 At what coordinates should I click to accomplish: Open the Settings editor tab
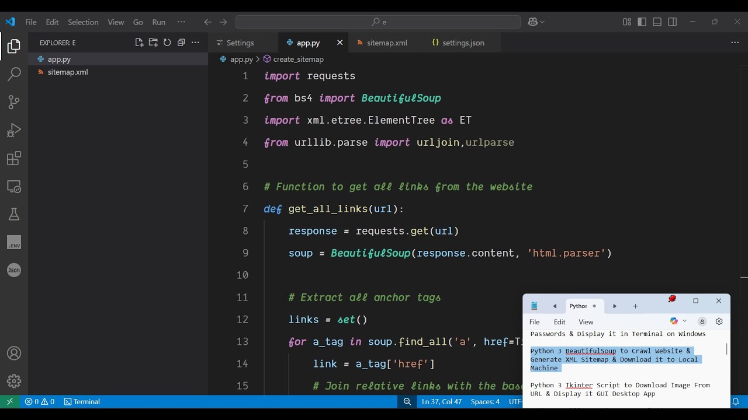(x=240, y=43)
